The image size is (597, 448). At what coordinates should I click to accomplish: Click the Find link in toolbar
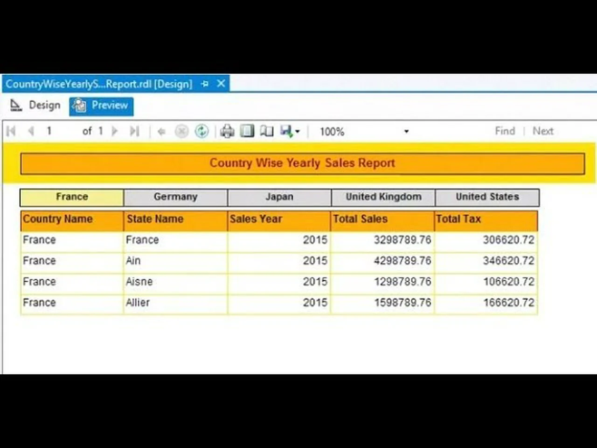[x=505, y=131]
